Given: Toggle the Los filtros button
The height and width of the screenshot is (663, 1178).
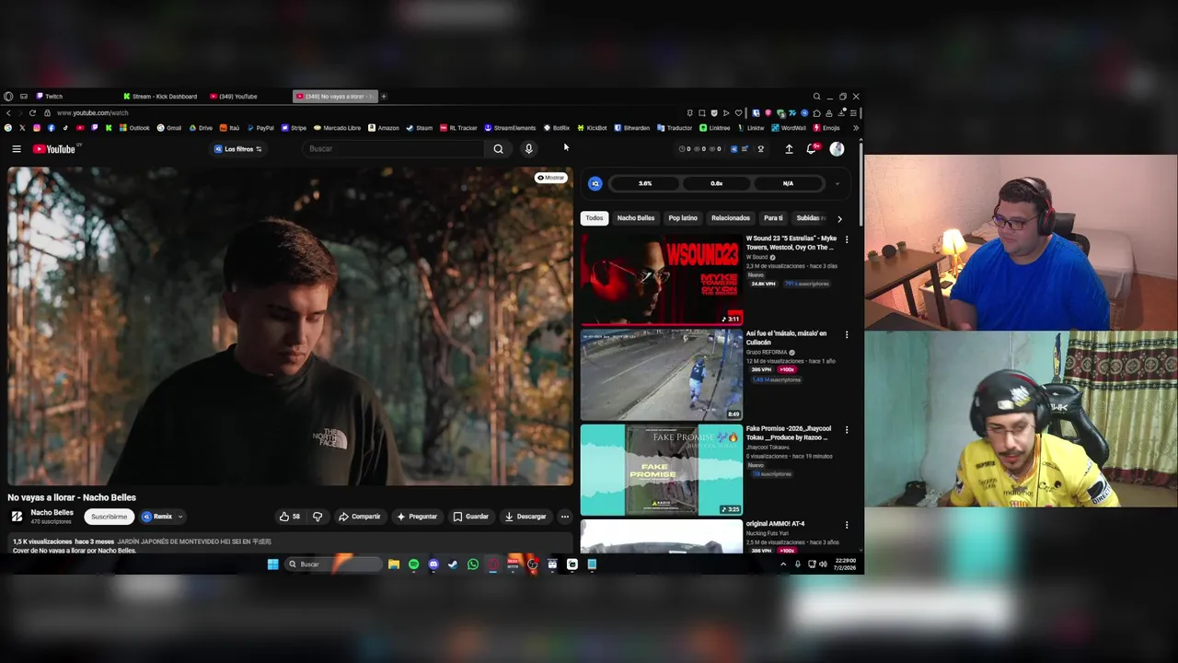Looking at the screenshot, I should (x=238, y=149).
